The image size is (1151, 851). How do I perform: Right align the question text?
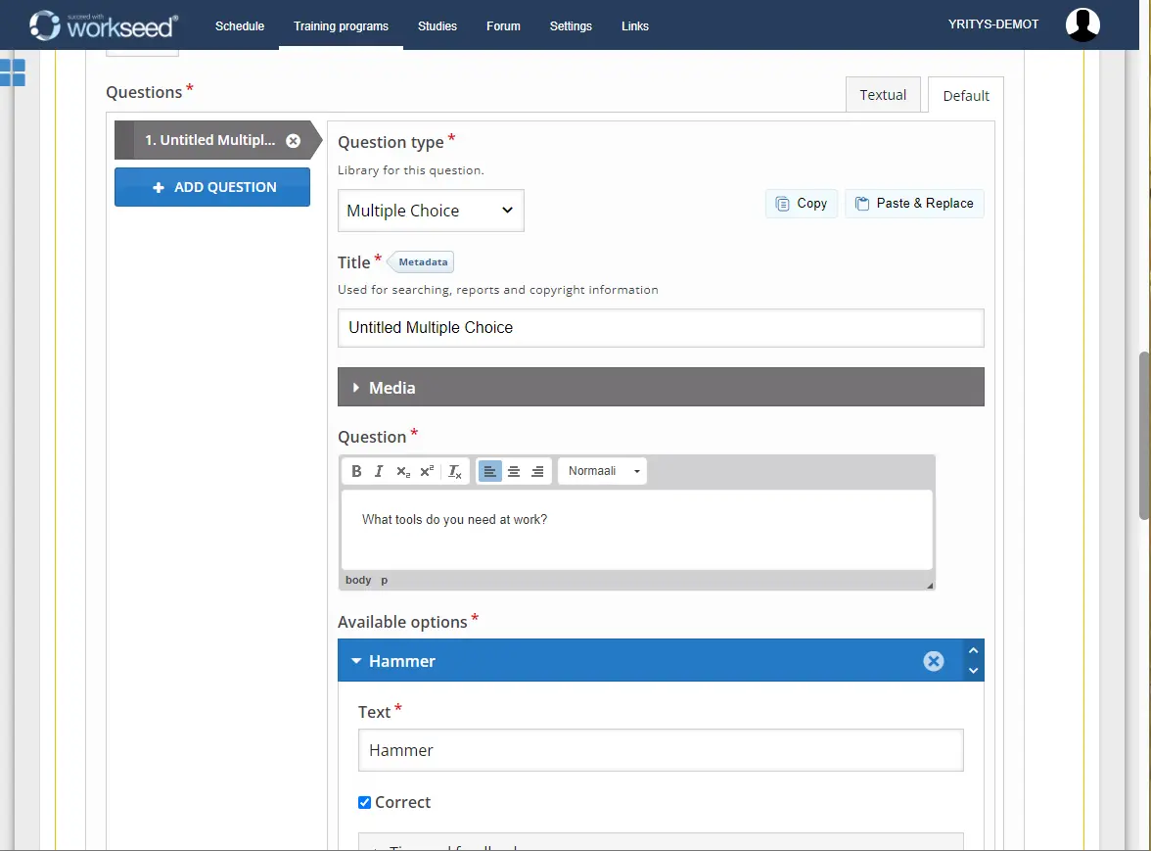click(537, 471)
